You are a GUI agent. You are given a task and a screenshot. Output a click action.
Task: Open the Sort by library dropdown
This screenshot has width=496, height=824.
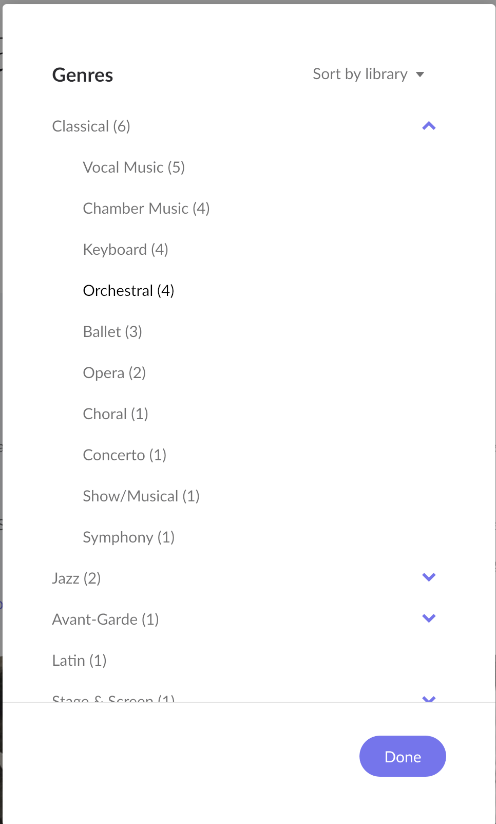pyautogui.click(x=369, y=74)
